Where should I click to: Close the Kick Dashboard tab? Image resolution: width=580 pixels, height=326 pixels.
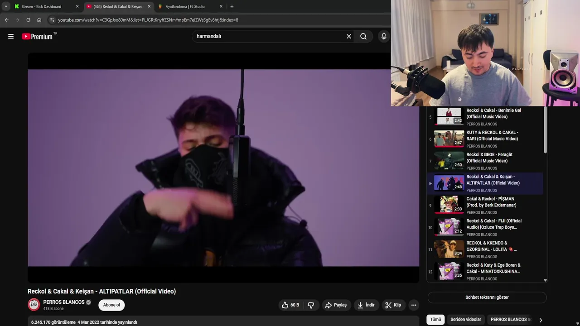click(77, 6)
